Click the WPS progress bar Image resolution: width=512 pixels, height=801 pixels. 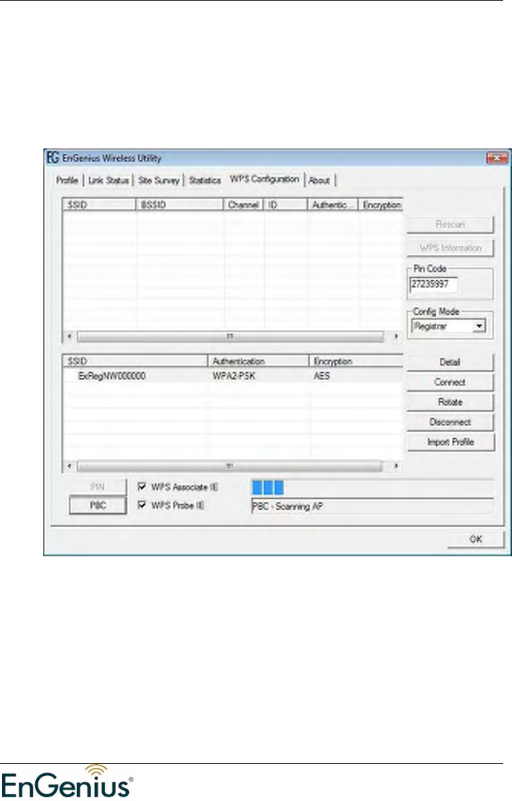(372, 488)
